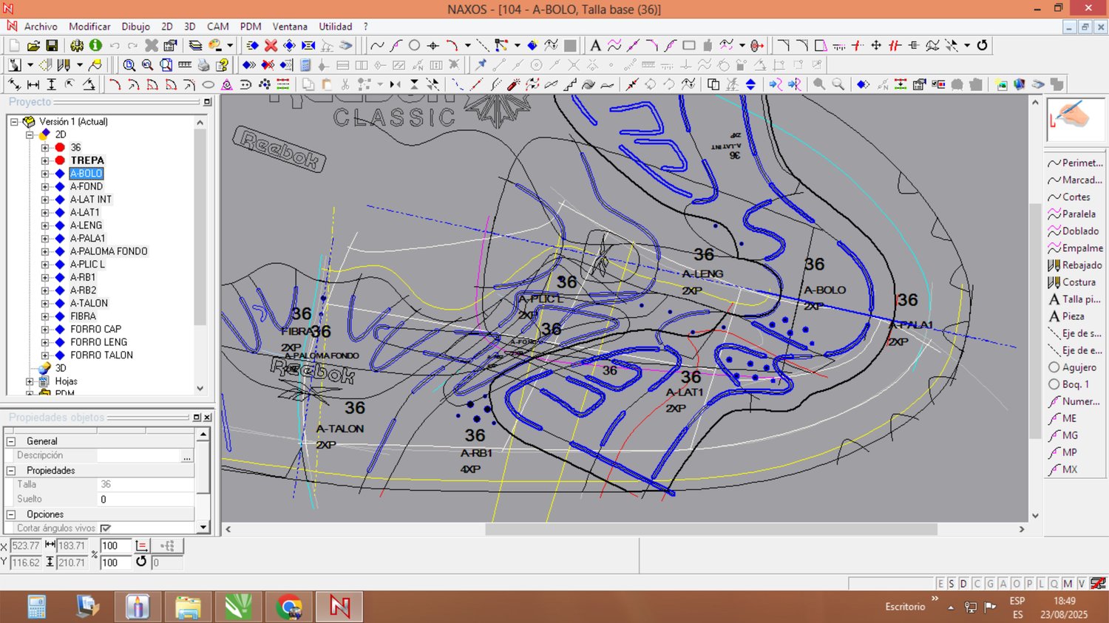Select the circle drawing tool
Viewport: 1109px width, 623px height.
[414, 46]
